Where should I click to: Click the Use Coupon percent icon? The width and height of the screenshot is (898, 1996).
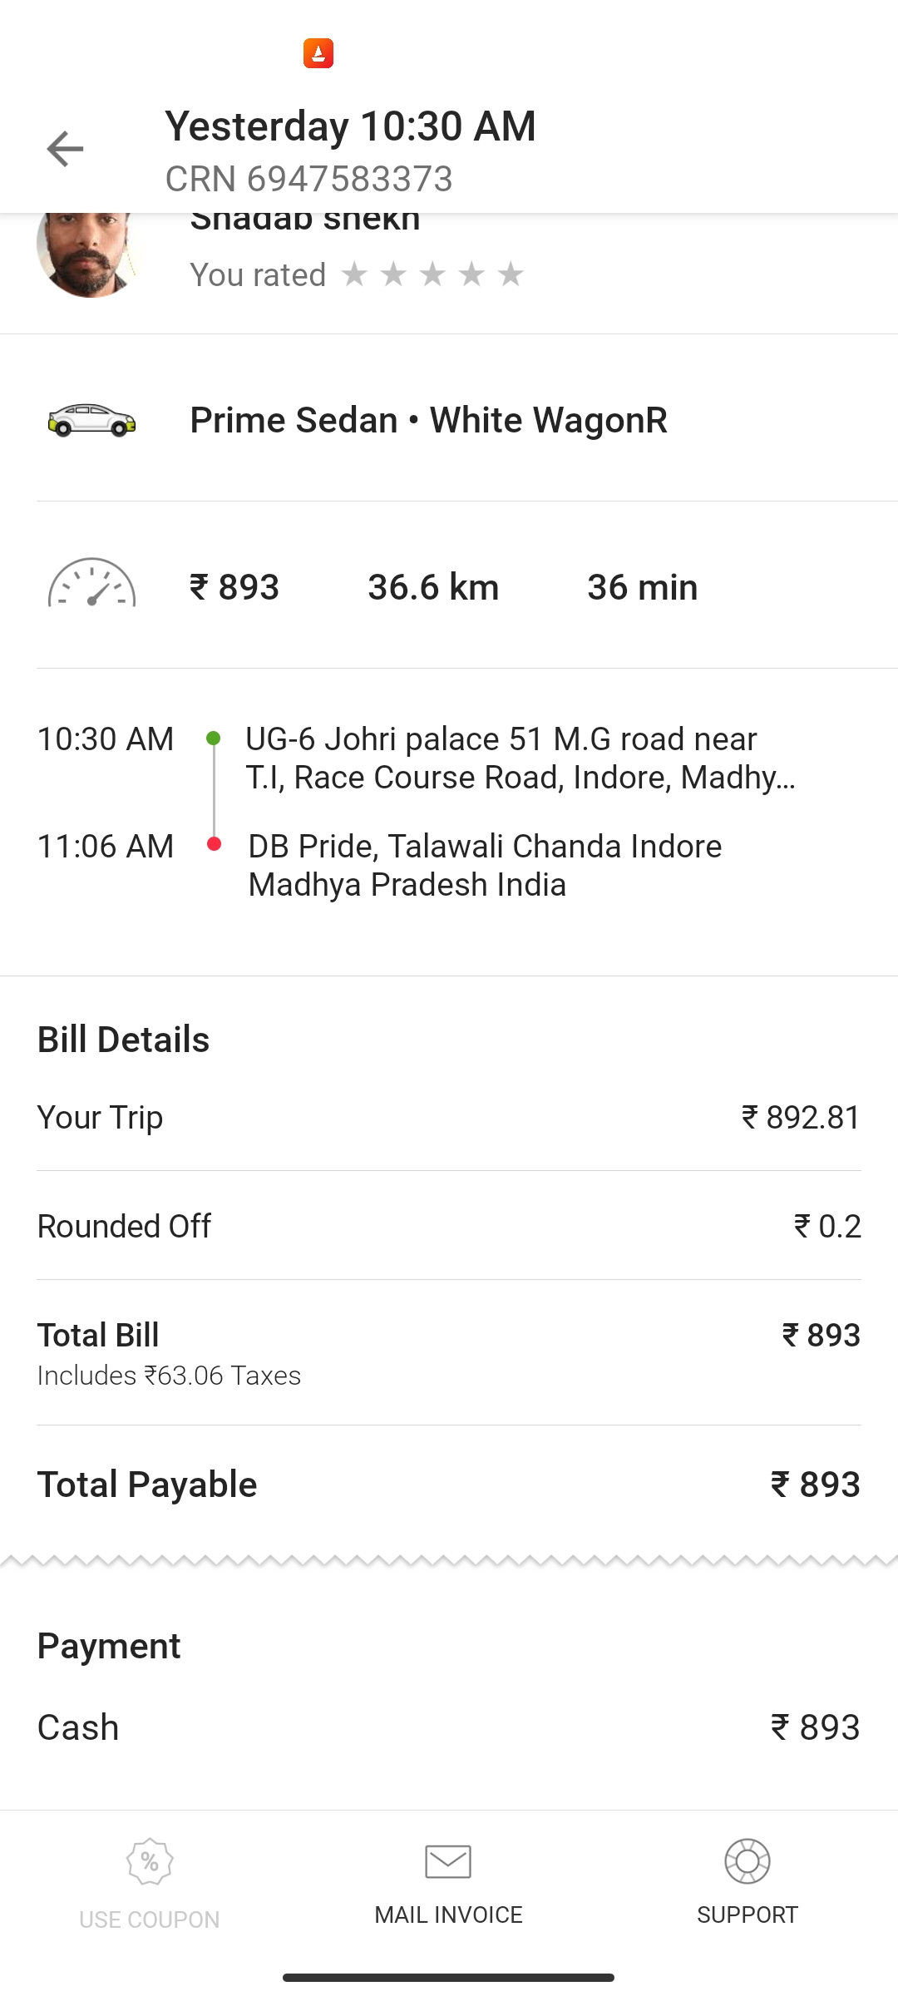150,1861
